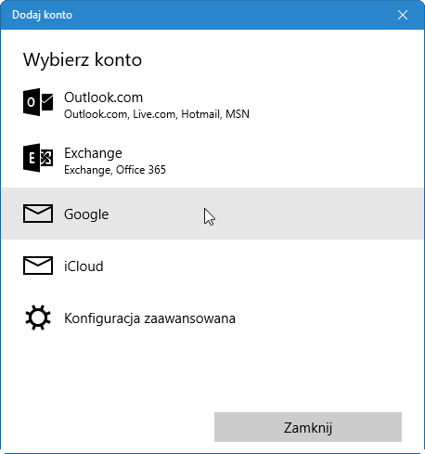Screen dimensions: 425x454
Task: Open Konfiguracja zaawansowana option
Action: click(x=149, y=318)
